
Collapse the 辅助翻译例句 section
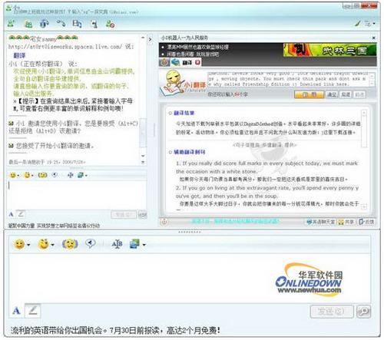click(170, 152)
